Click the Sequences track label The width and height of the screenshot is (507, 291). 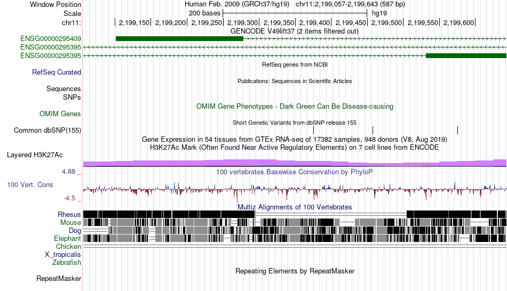64,89
